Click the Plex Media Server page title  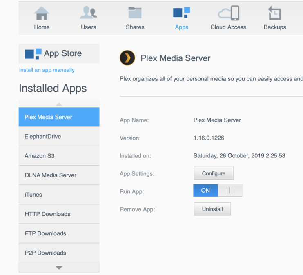coord(175,58)
